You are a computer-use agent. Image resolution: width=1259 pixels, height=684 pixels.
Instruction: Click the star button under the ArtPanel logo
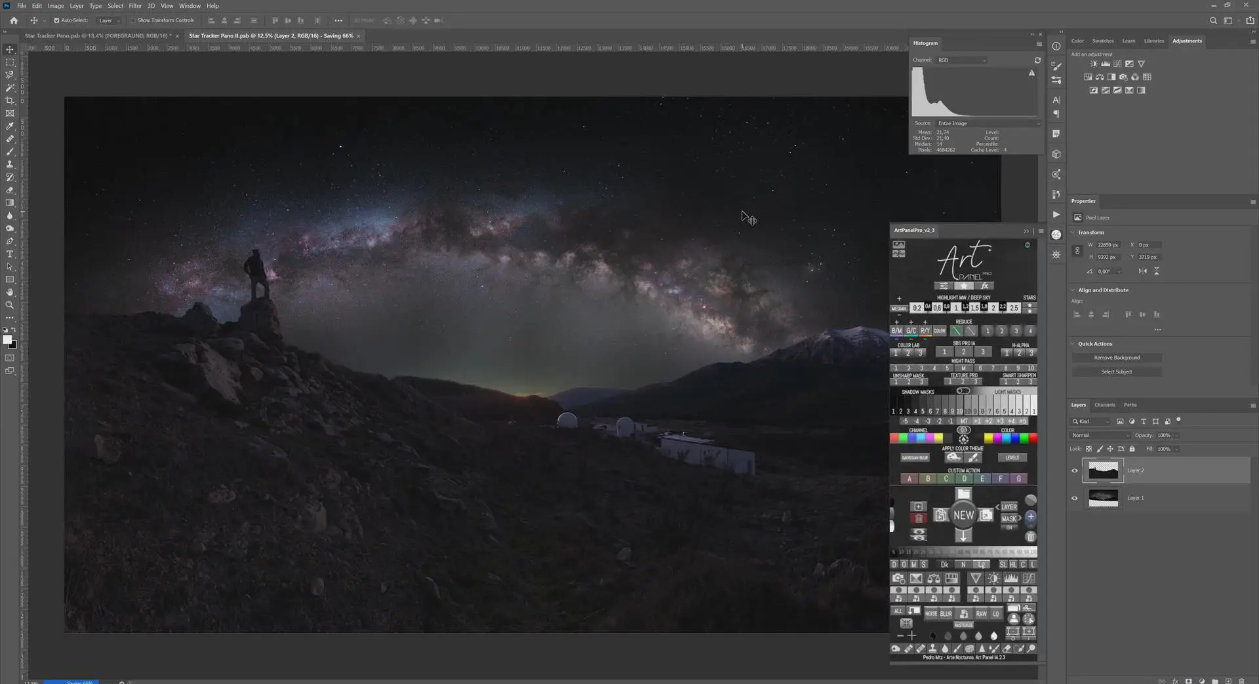[x=964, y=286]
